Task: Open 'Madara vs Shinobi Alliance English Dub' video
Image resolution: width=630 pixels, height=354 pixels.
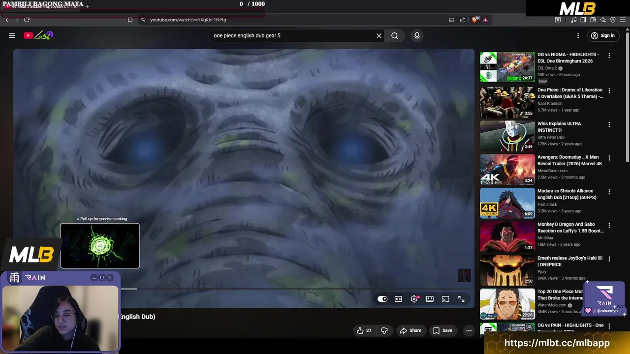Action: tap(567, 194)
